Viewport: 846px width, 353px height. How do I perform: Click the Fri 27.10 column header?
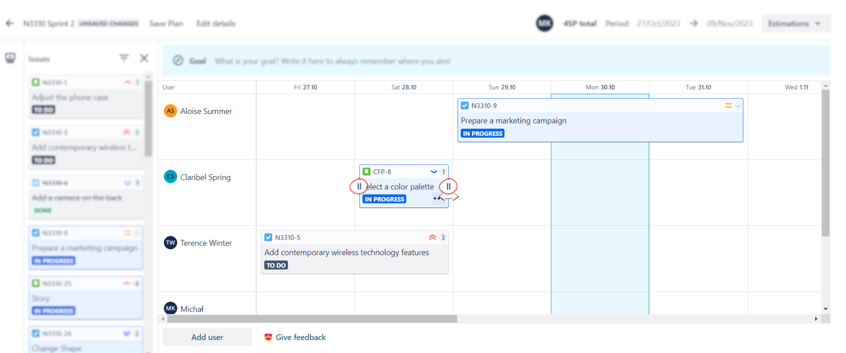(305, 87)
